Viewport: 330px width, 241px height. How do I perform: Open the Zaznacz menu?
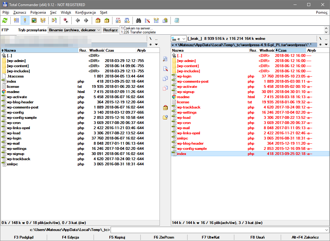(x=20, y=12)
